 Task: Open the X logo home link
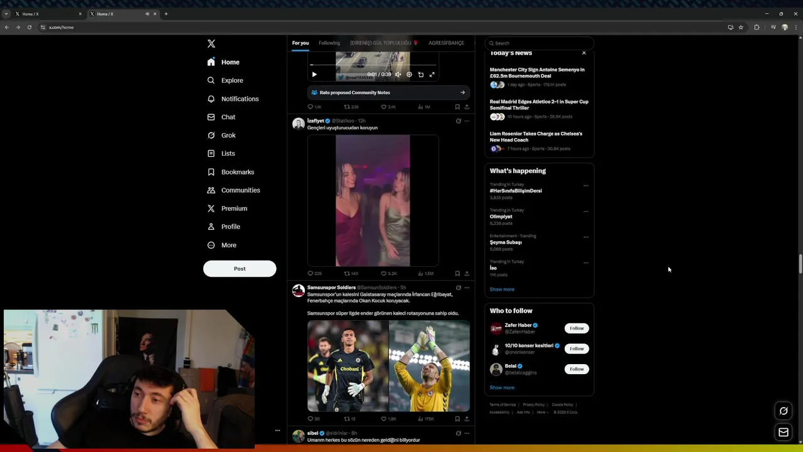[211, 43]
